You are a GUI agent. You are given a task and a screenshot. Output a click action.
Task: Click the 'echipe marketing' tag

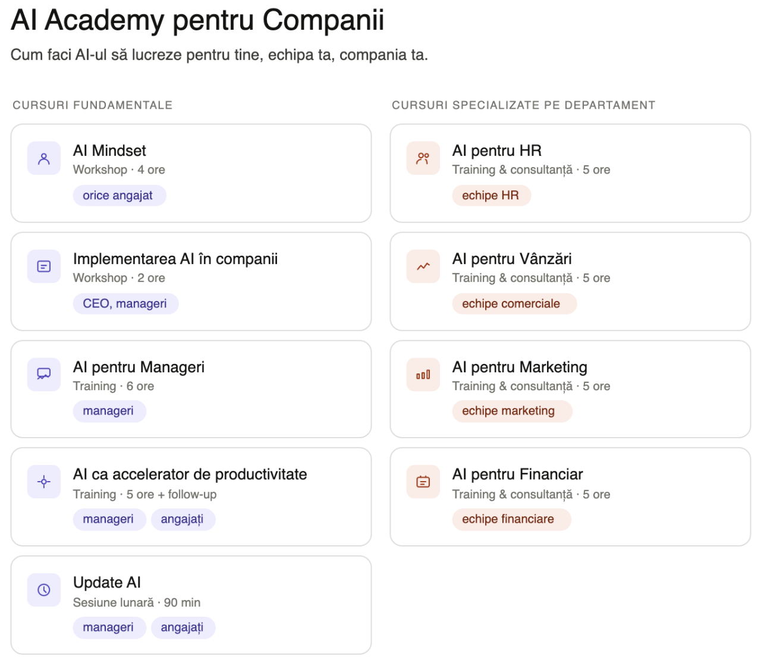click(x=508, y=411)
